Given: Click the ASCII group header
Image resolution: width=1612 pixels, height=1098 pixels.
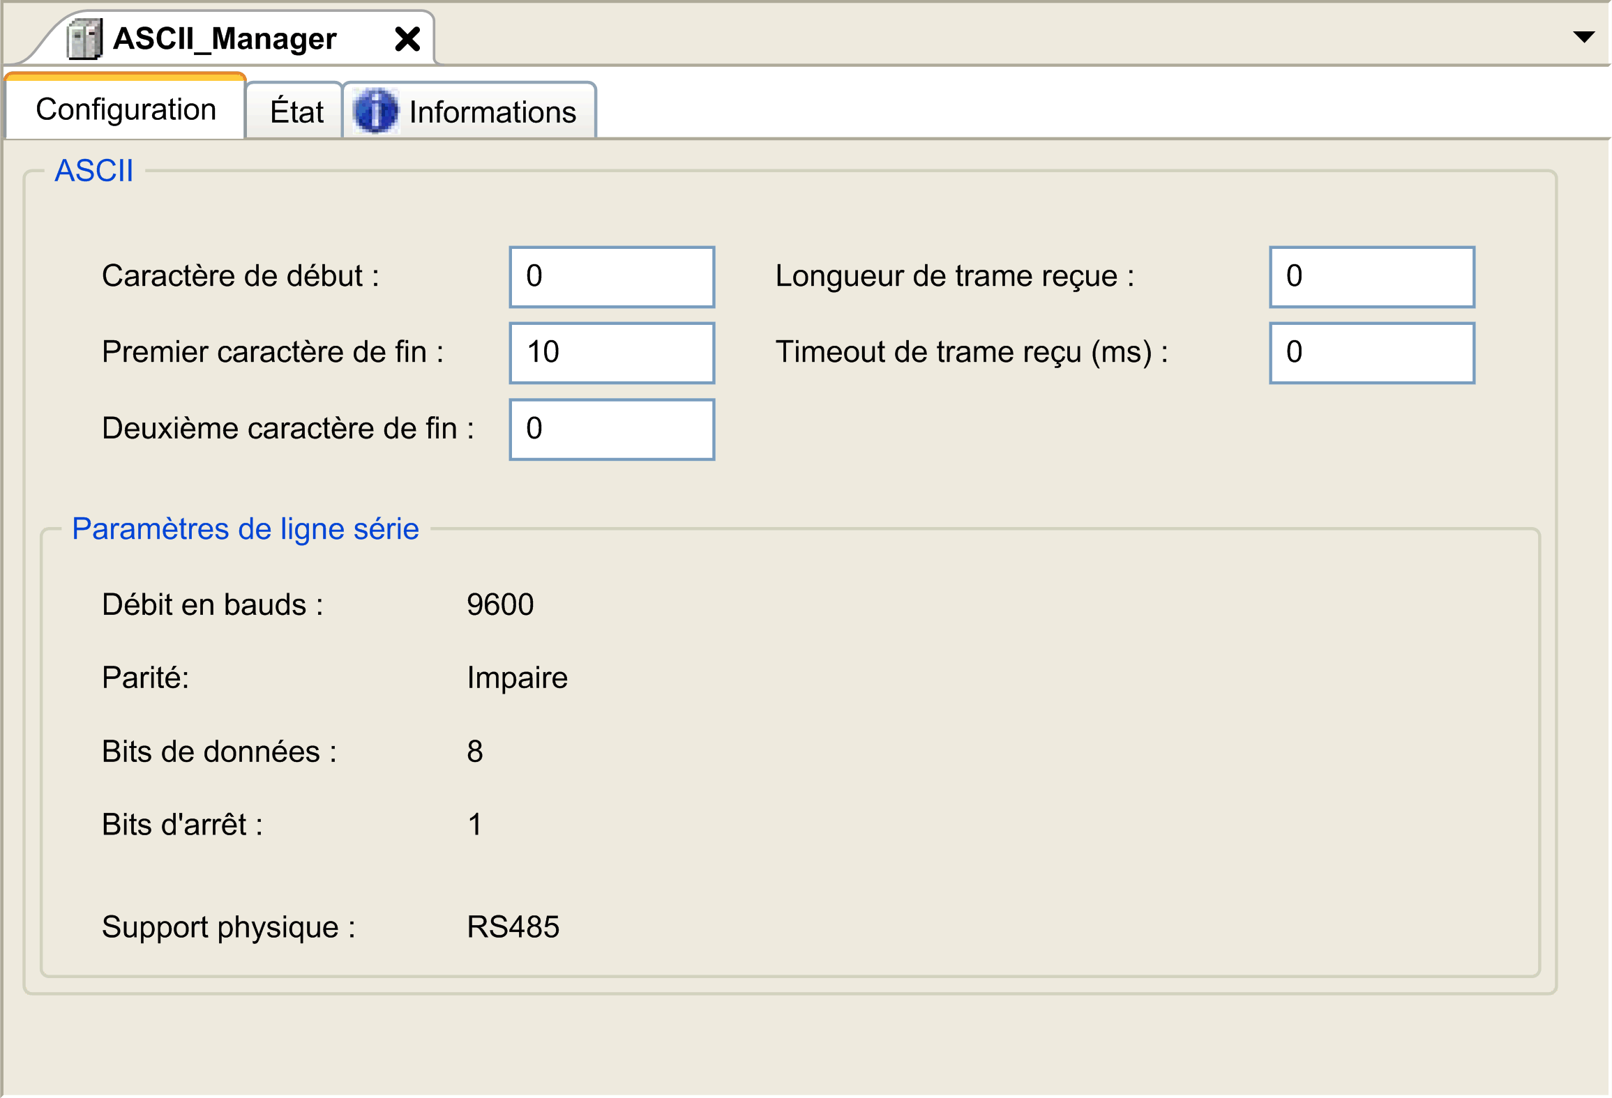Looking at the screenshot, I should 94,170.
